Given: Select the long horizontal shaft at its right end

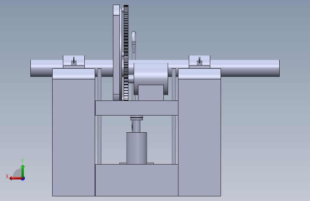Looking at the screenshot, I should coord(250,68).
